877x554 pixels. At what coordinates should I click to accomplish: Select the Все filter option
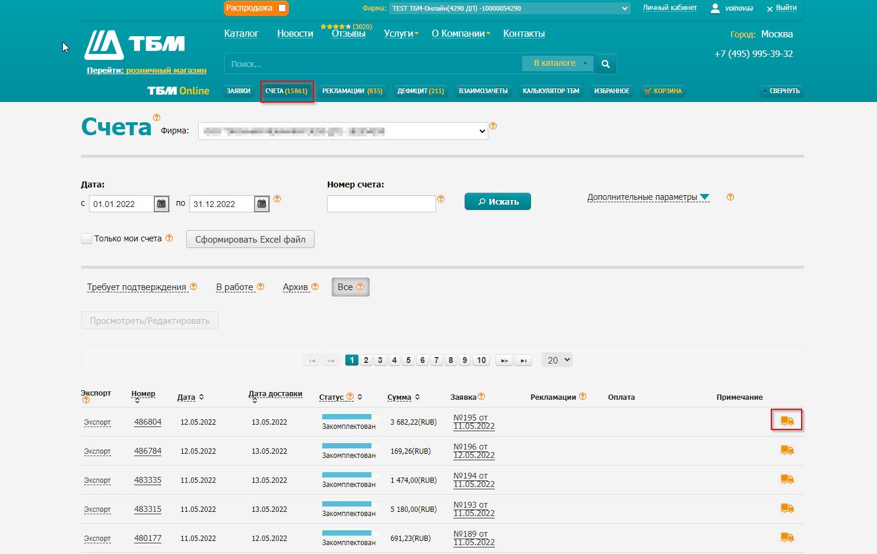350,287
